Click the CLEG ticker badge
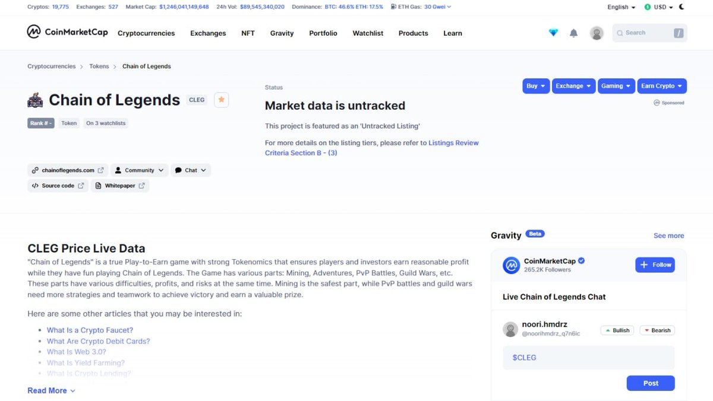Screen dimensions: 713x401 [197, 100]
